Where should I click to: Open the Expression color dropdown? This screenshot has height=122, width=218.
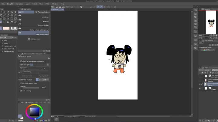click(208, 50)
